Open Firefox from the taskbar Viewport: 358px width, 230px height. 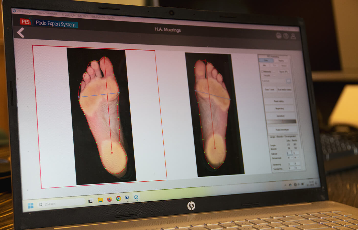[109, 199]
